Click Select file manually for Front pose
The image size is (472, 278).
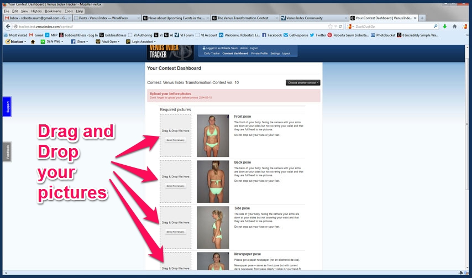click(176, 140)
